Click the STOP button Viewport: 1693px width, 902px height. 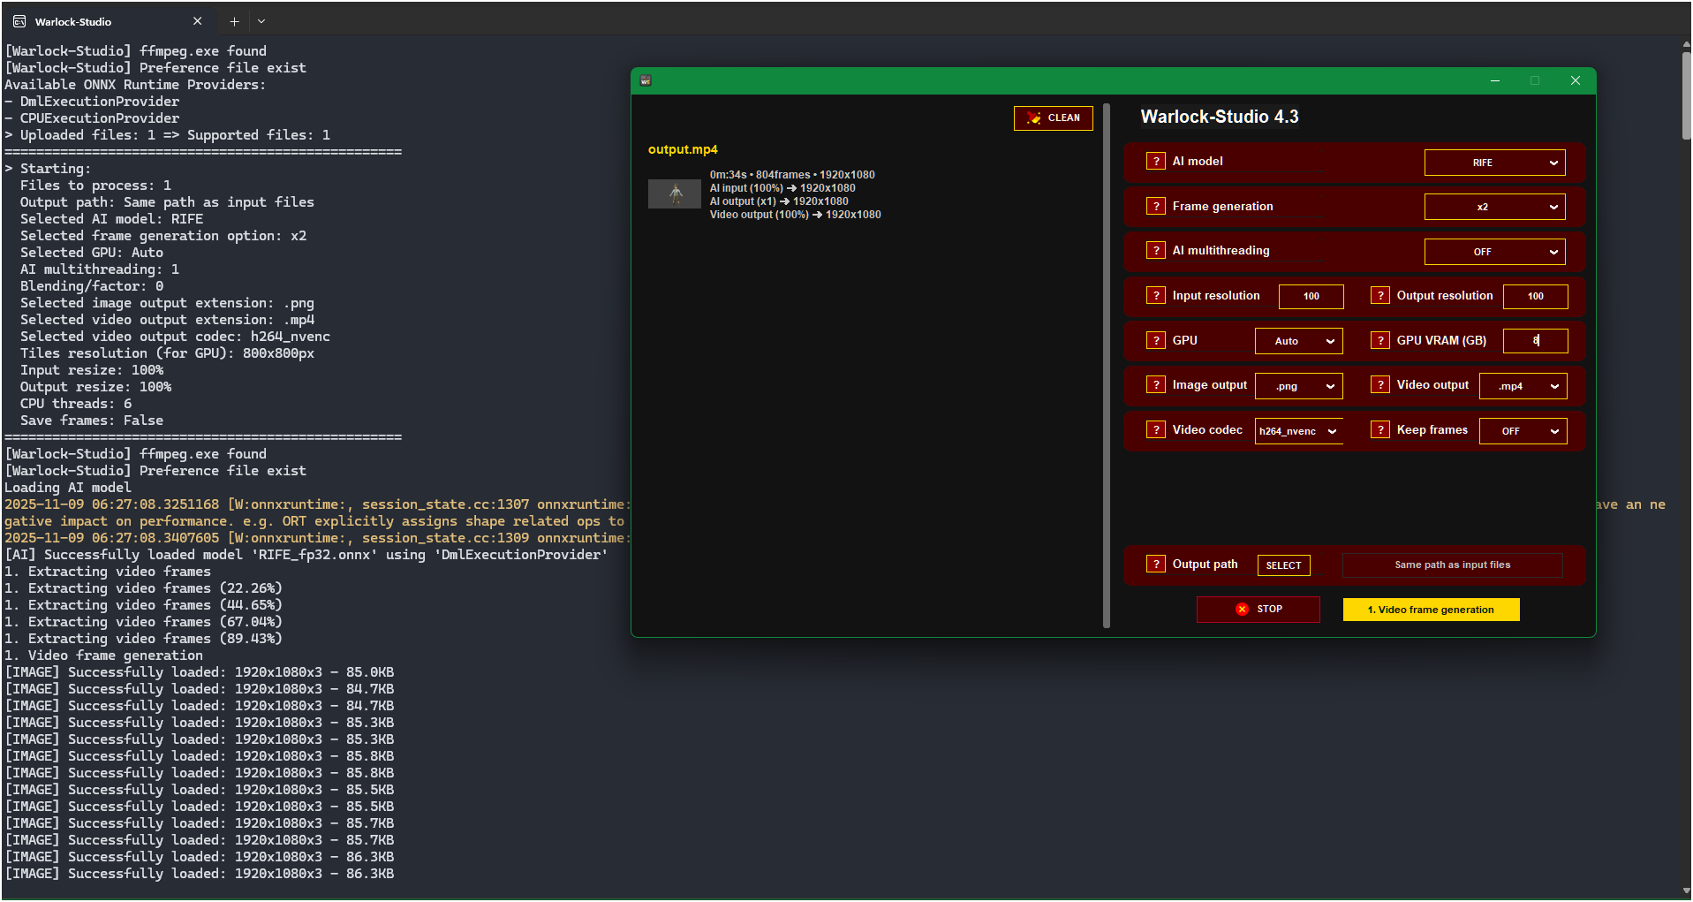pyautogui.click(x=1258, y=610)
